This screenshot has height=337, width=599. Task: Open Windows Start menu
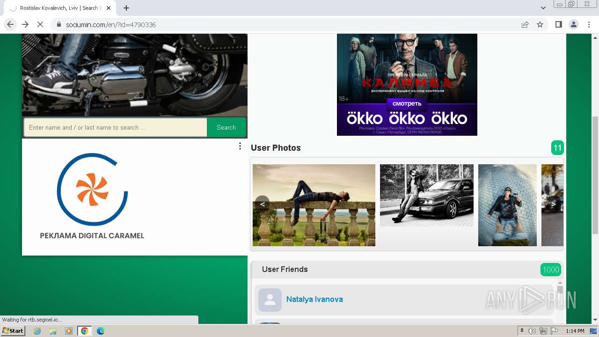click(x=13, y=331)
